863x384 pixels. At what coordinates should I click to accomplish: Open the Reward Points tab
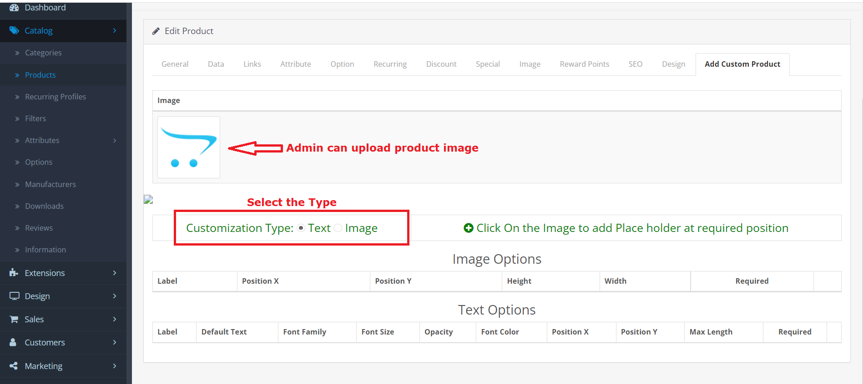pos(584,64)
